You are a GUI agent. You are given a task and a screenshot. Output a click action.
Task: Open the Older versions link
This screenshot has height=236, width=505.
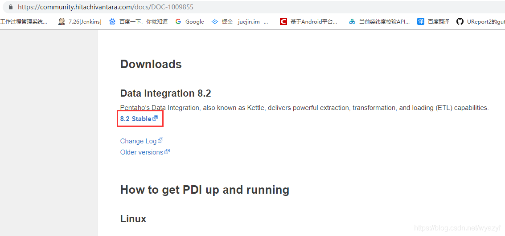pyautogui.click(x=141, y=152)
